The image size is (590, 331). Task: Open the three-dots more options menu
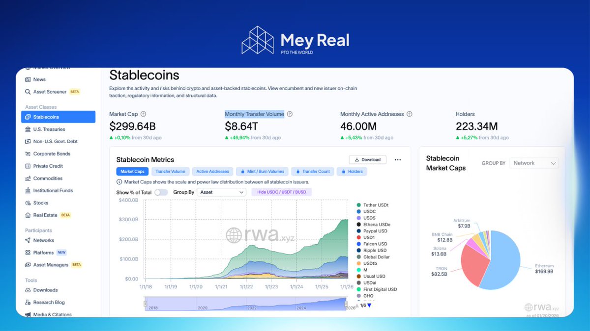[398, 159]
